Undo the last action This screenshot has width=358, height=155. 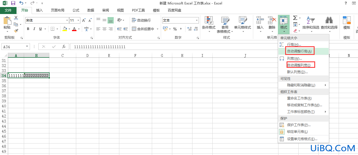22,3
